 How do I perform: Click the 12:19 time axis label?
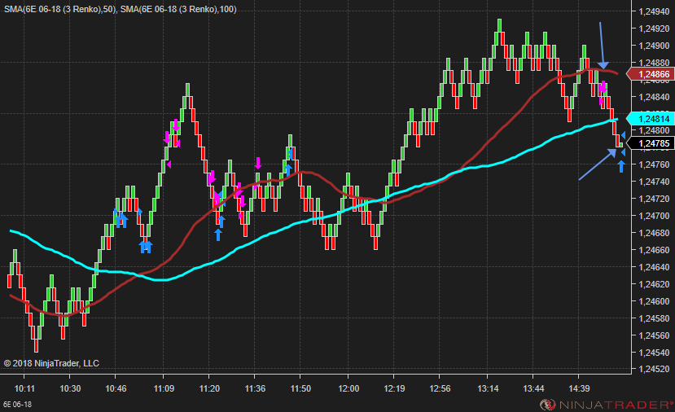[394, 388]
